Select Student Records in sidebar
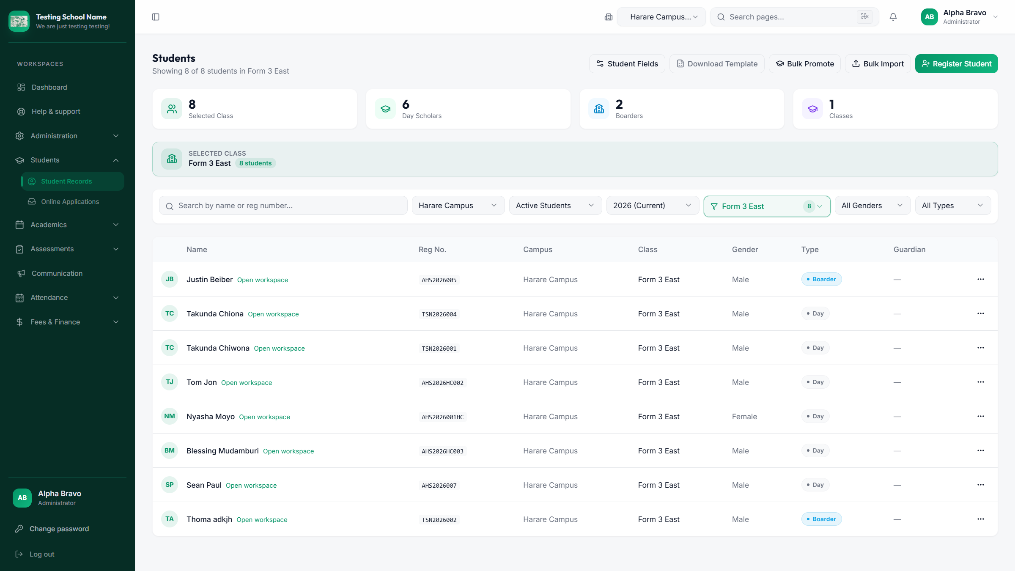The image size is (1015, 571). point(73,181)
